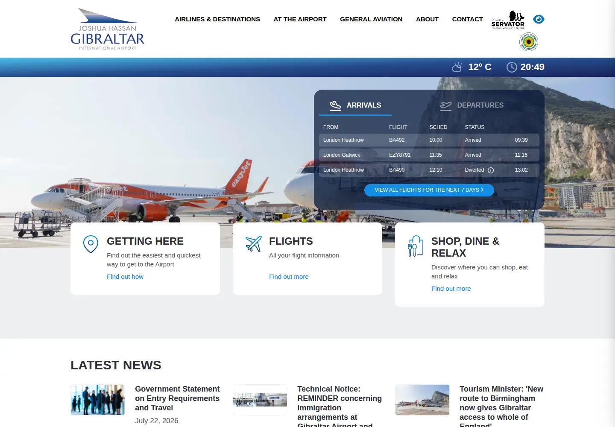Click the Diverted status text
Image resolution: width=615 pixels, height=427 pixels.
[474, 170]
